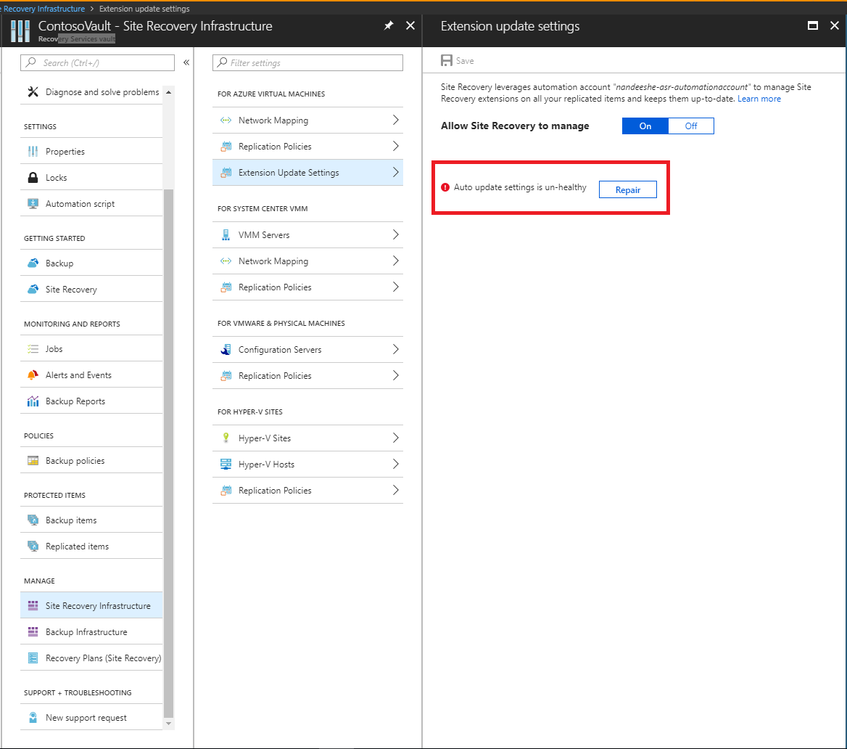847x749 pixels.
Task: Click the Alerts and Events bell icon
Action: [x=33, y=374]
